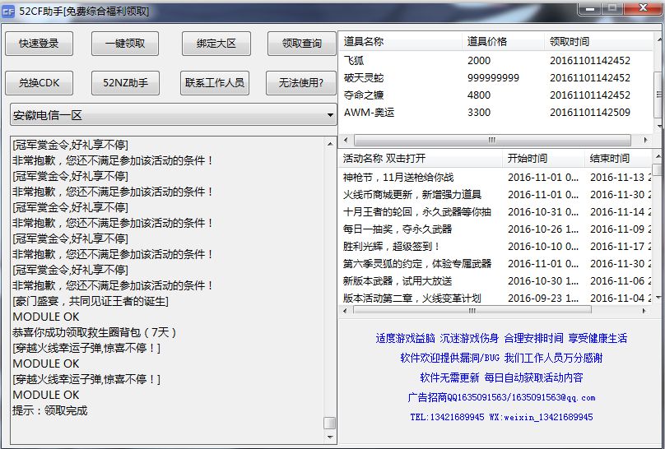Click log line [豪门盛宴，共同见证王者的诞生]
Screen dimensions: 665x449
(91, 301)
